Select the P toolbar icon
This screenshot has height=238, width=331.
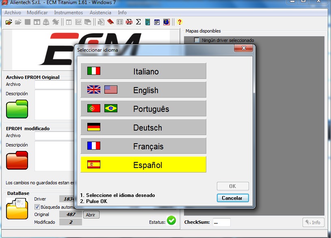156,22
